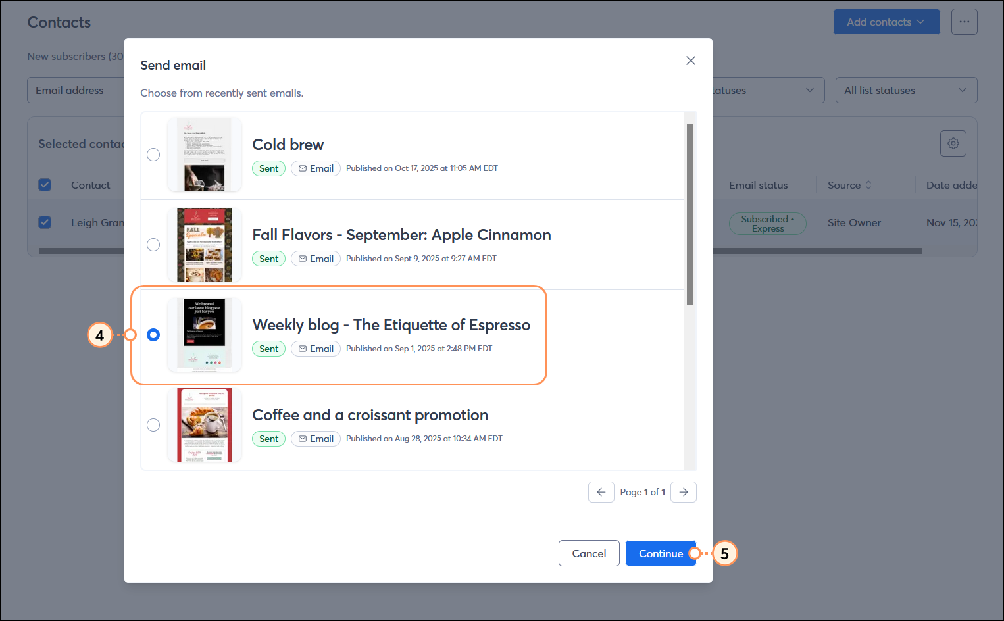
Task: Click the previous page arrow icon
Action: tap(601, 491)
